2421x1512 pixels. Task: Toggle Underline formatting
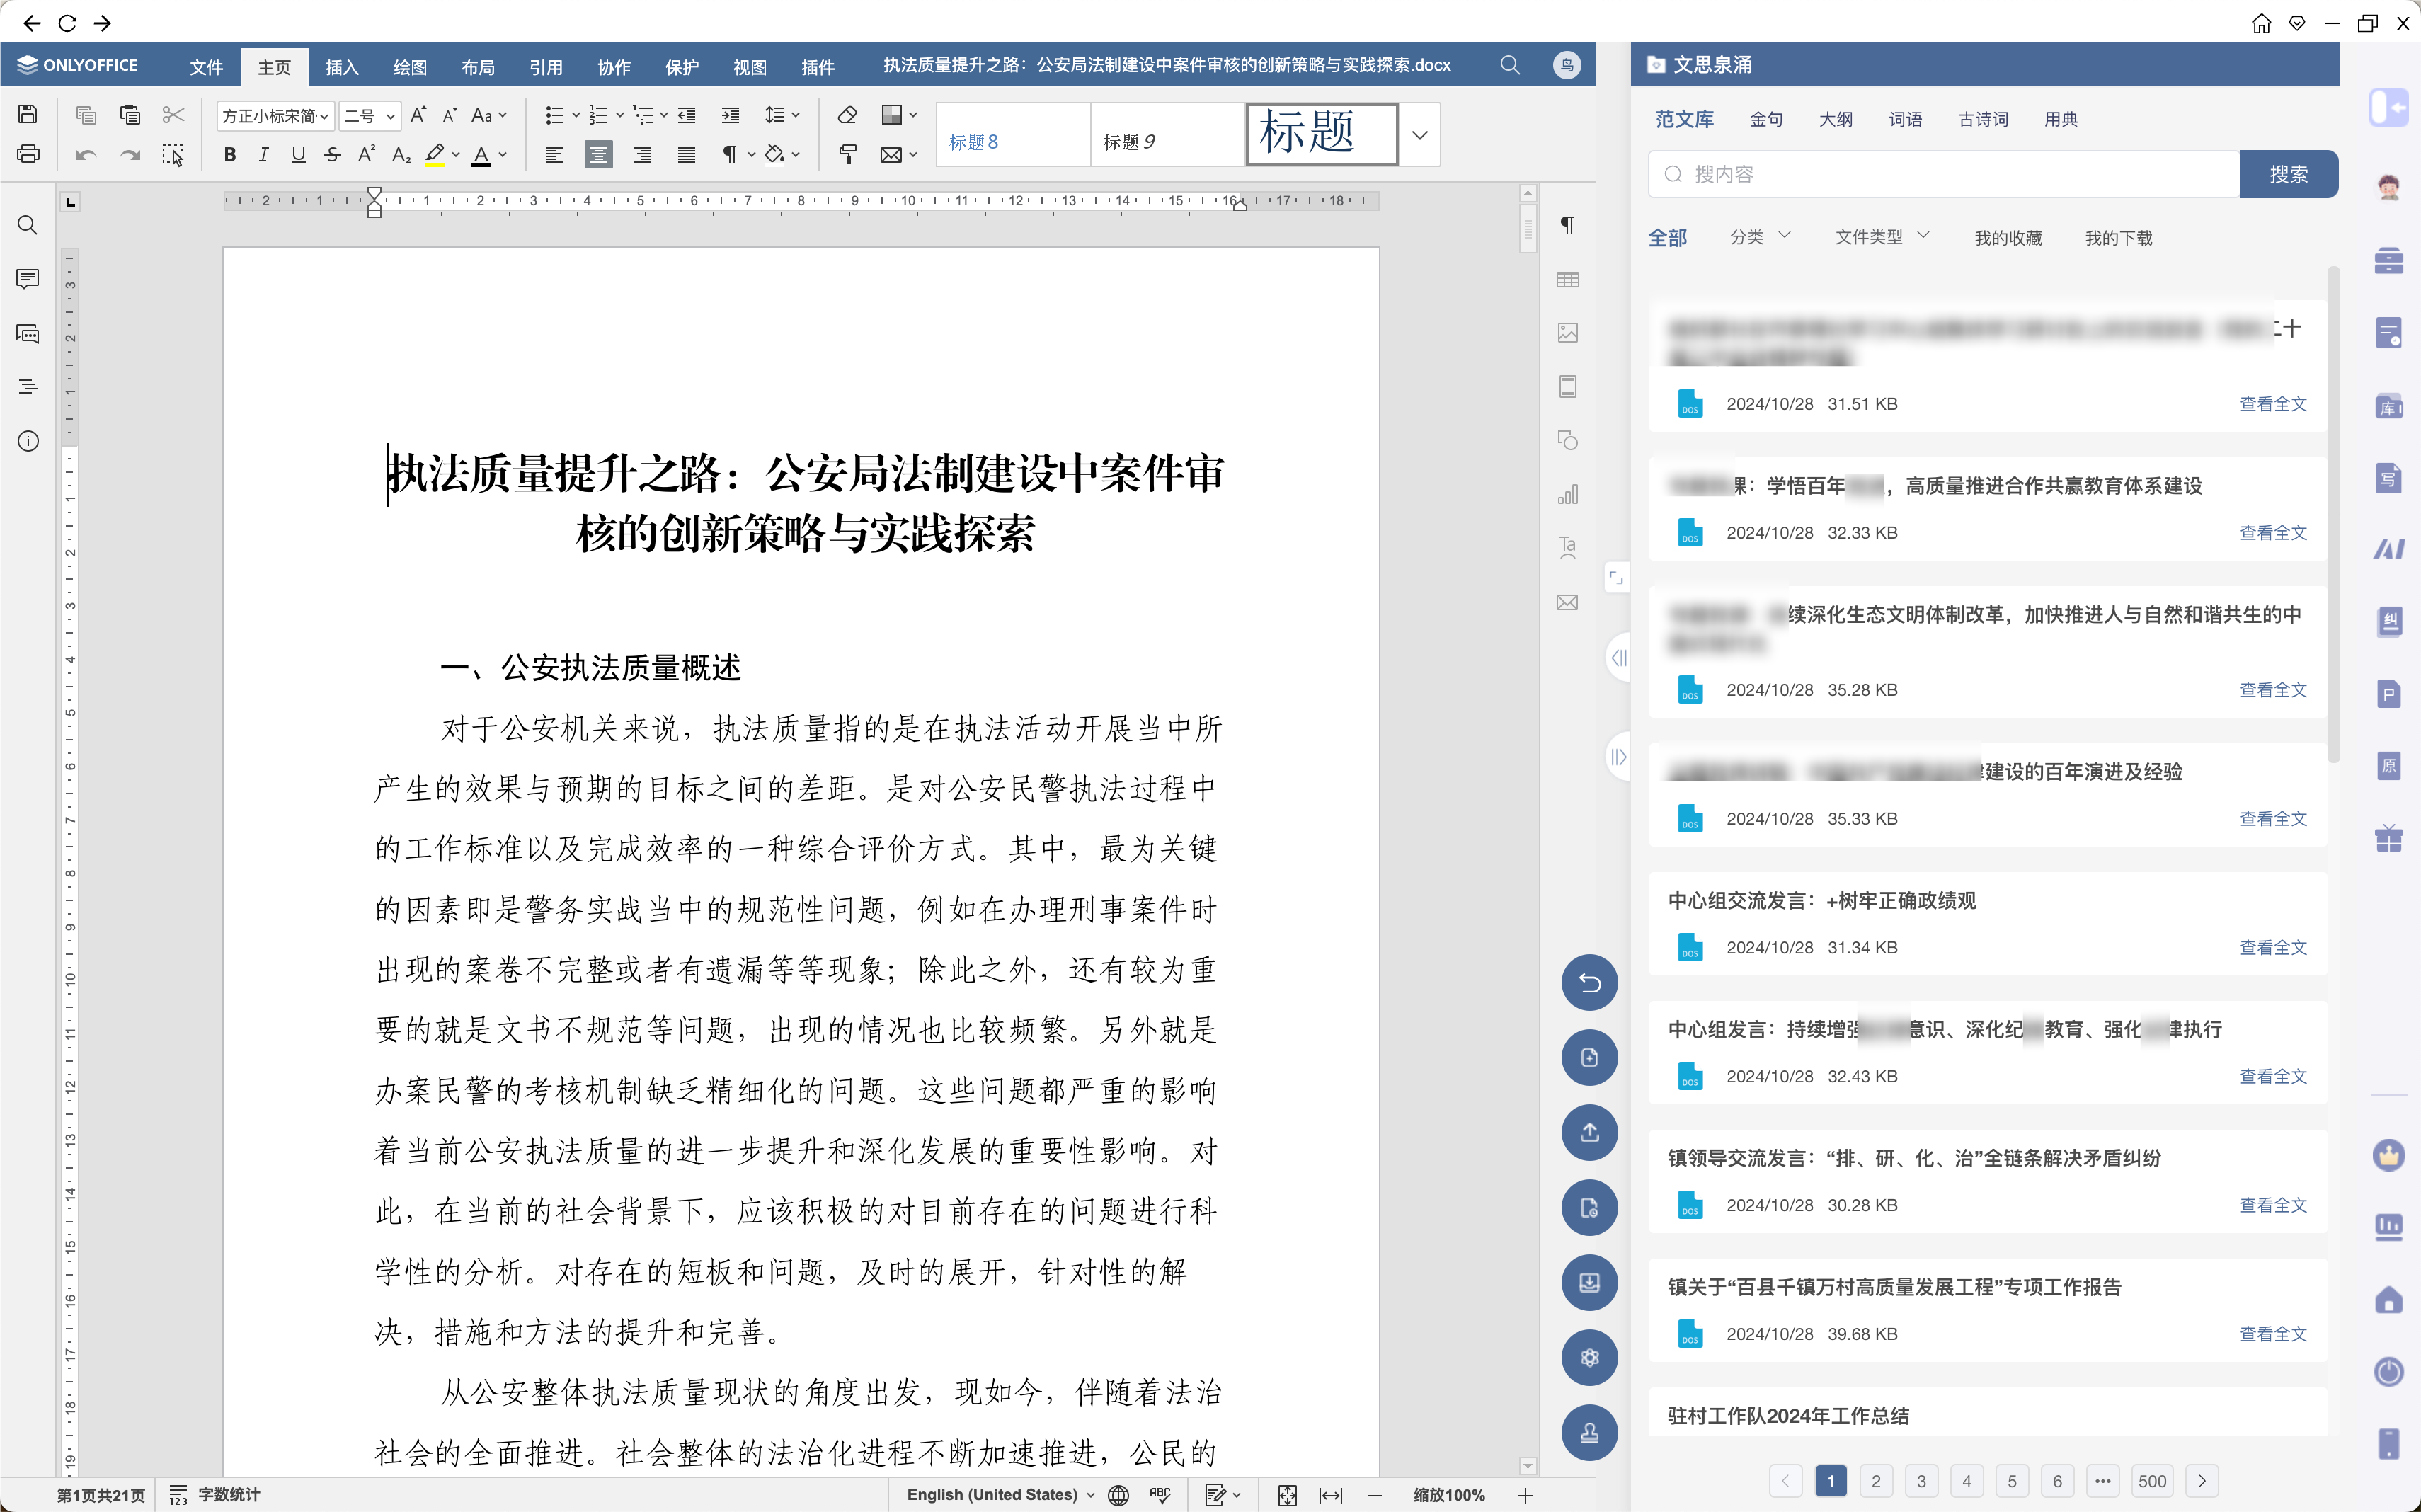(x=297, y=155)
